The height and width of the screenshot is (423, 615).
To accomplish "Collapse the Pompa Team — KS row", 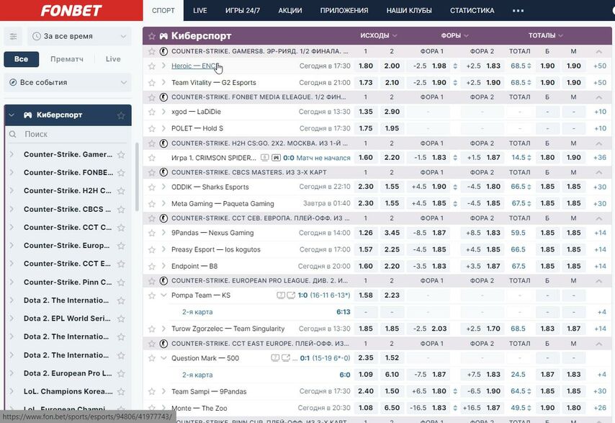I will (x=163, y=295).
